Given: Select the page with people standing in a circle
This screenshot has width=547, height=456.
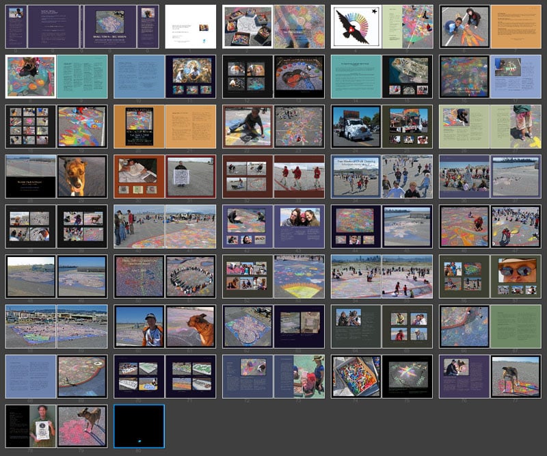Looking at the screenshot, I should (191, 277).
